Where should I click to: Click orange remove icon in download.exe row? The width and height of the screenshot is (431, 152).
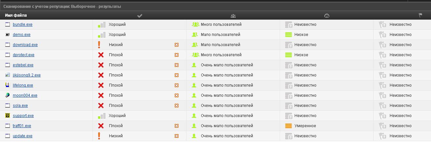[x=177, y=45]
